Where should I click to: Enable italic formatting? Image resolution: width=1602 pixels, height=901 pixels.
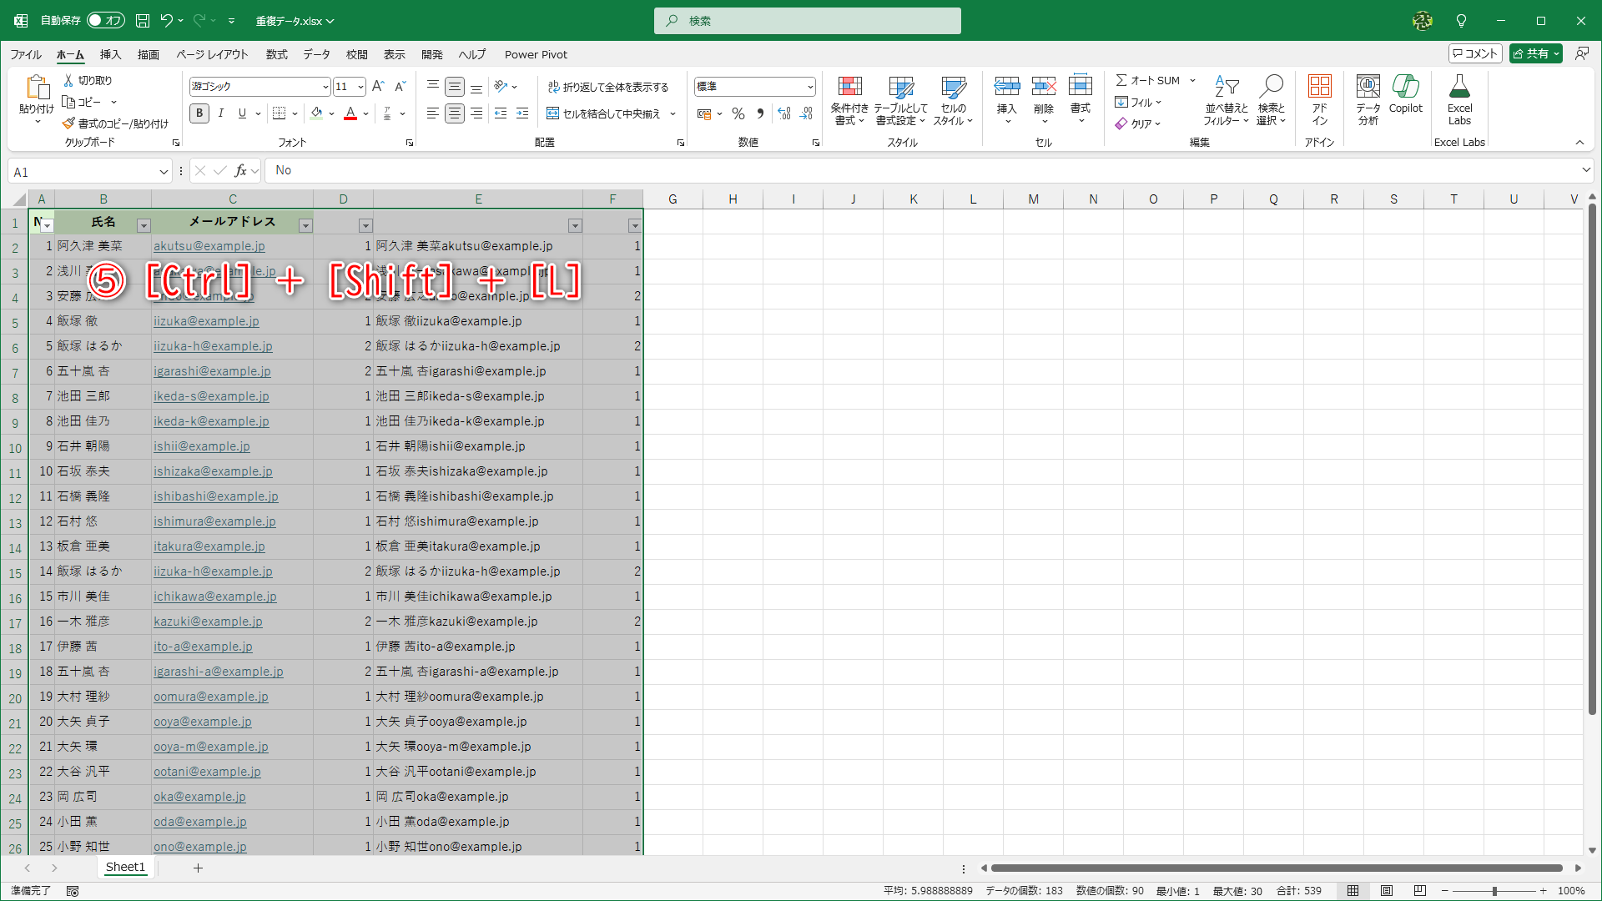[220, 113]
